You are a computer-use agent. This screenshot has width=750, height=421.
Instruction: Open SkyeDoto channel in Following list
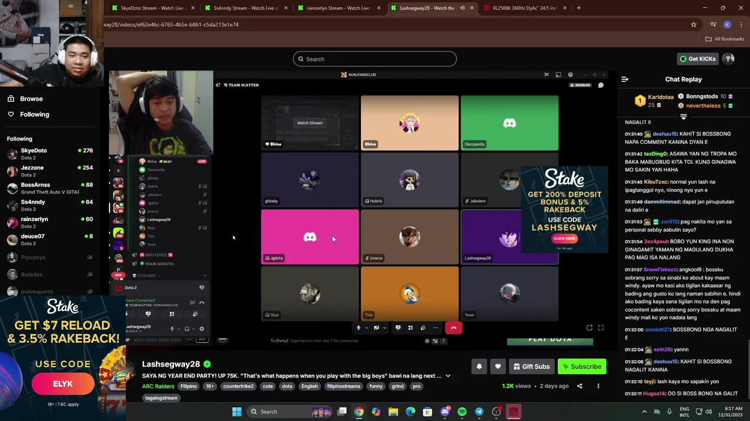coord(50,154)
